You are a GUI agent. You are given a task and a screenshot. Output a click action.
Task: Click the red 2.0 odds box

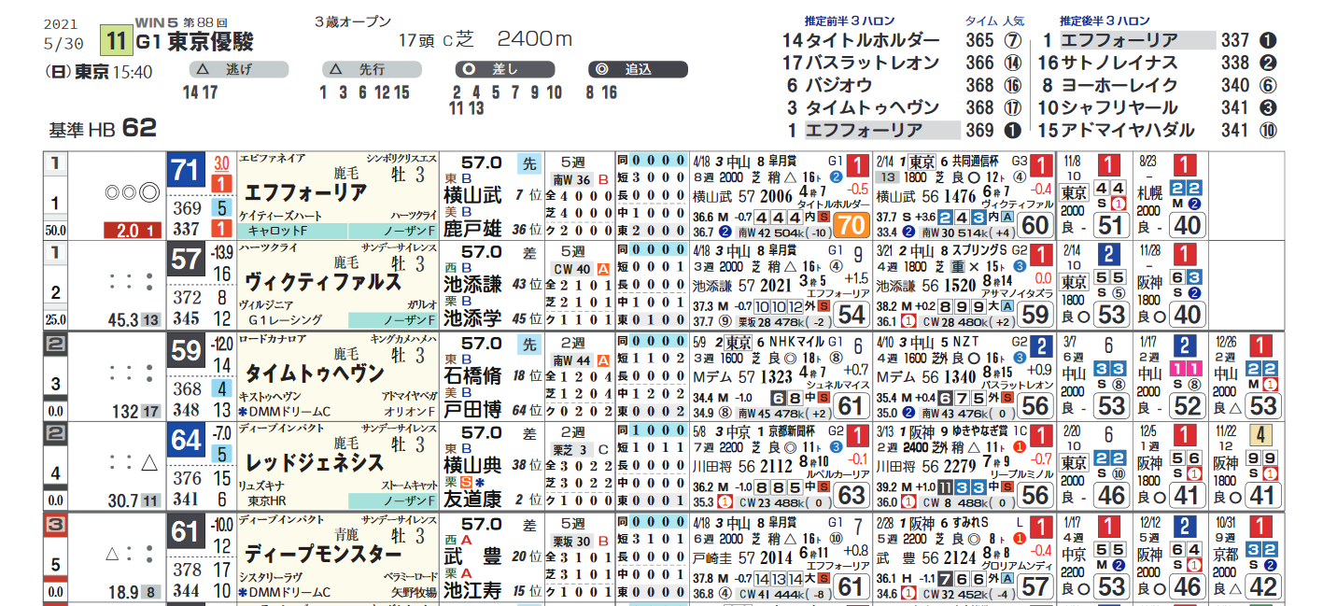coord(131,231)
